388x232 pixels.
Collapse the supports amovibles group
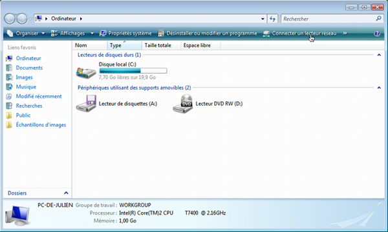tap(379, 88)
